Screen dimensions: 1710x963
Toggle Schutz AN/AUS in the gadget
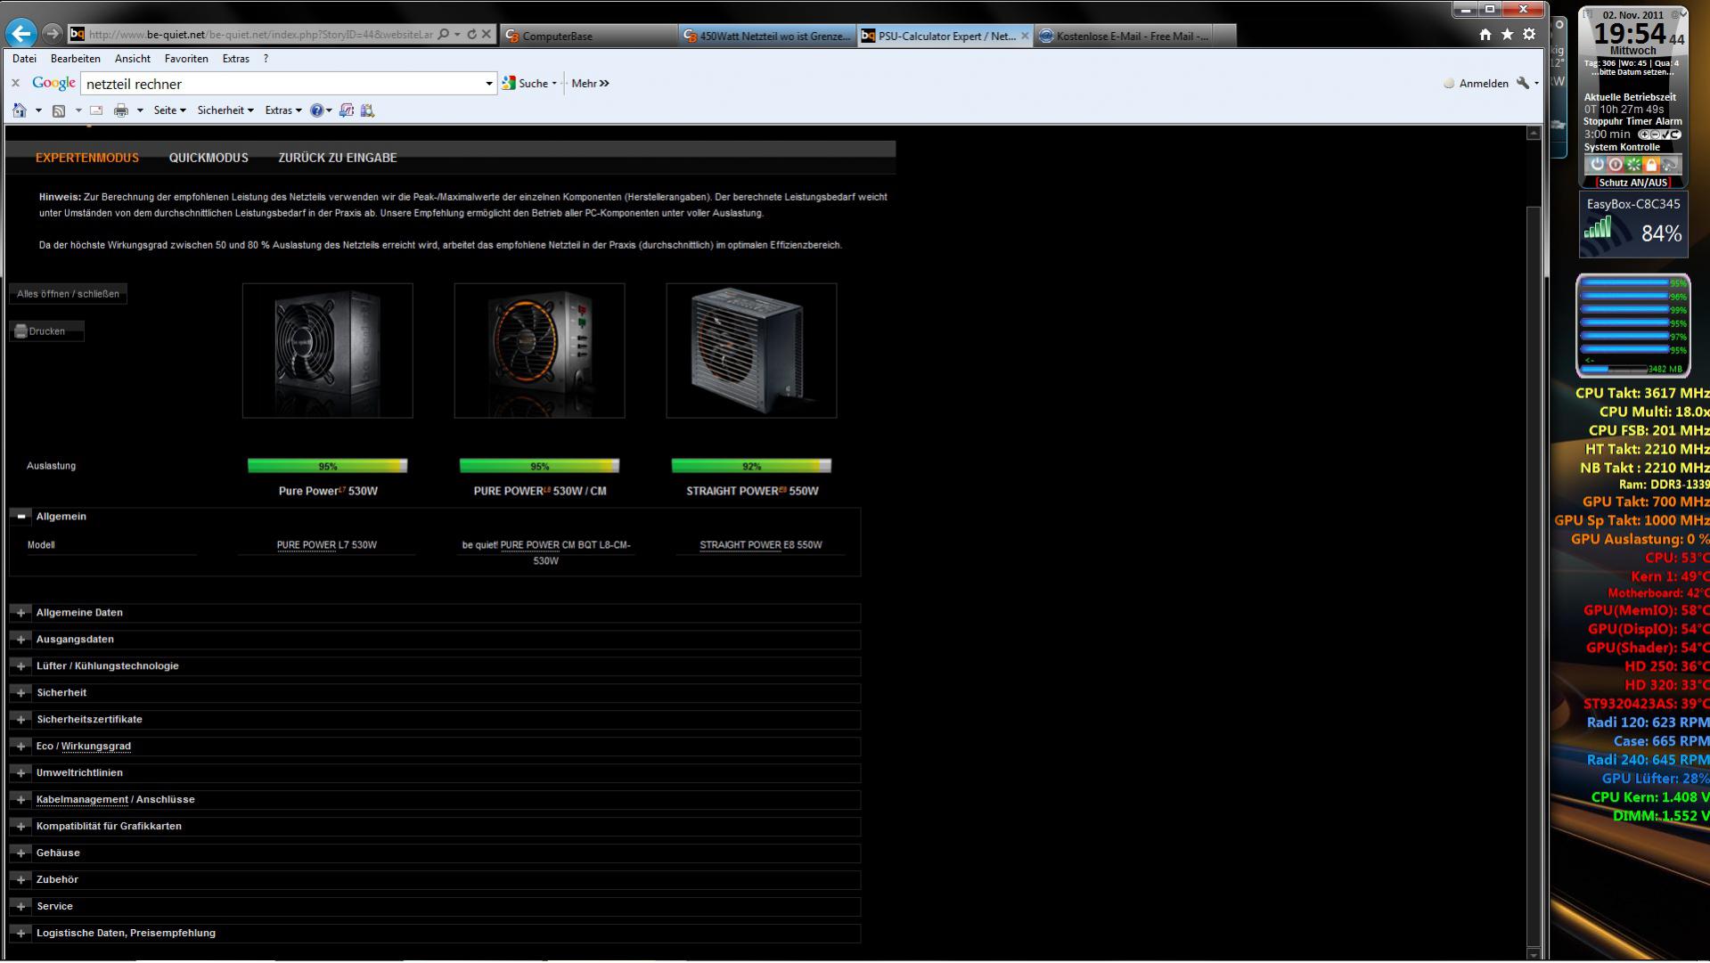click(x=1632, y=182)
